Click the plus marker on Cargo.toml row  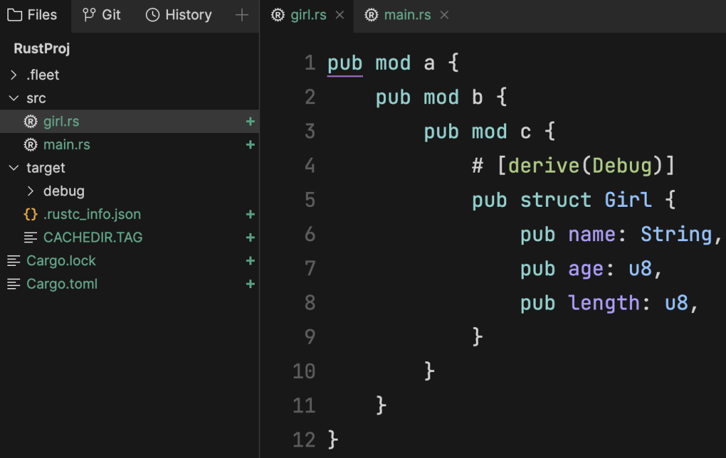(251, 284)
